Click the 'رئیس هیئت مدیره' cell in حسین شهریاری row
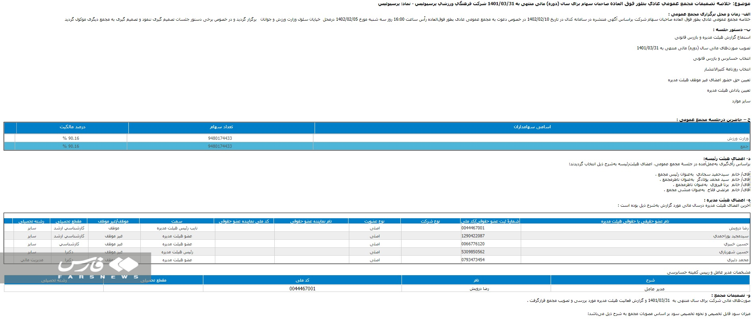The image size is (752, 319). click(177, 252)
